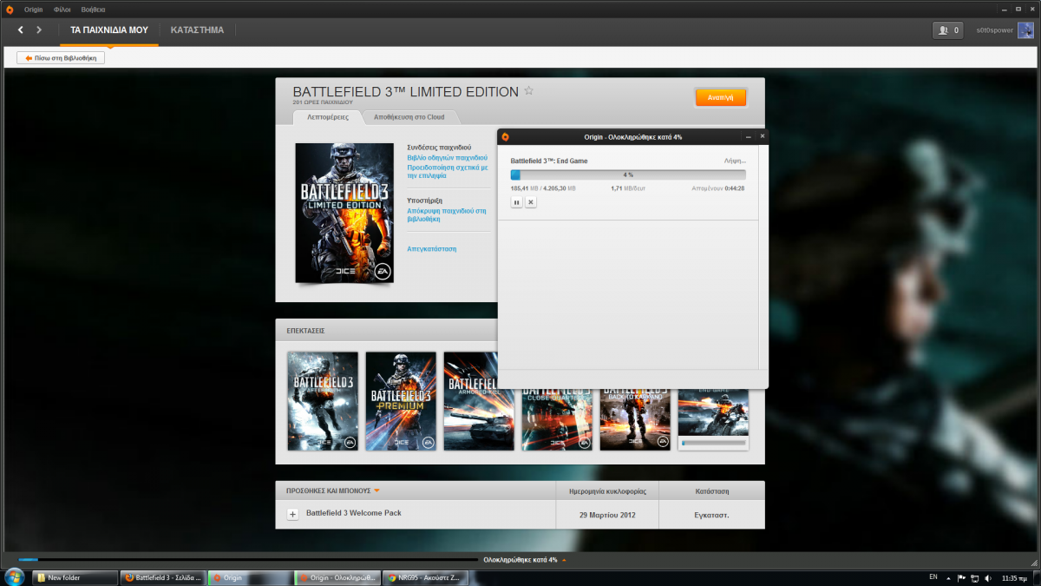
Task: Click the orange Αναπ/γή play button
Action: pos(721,97)
